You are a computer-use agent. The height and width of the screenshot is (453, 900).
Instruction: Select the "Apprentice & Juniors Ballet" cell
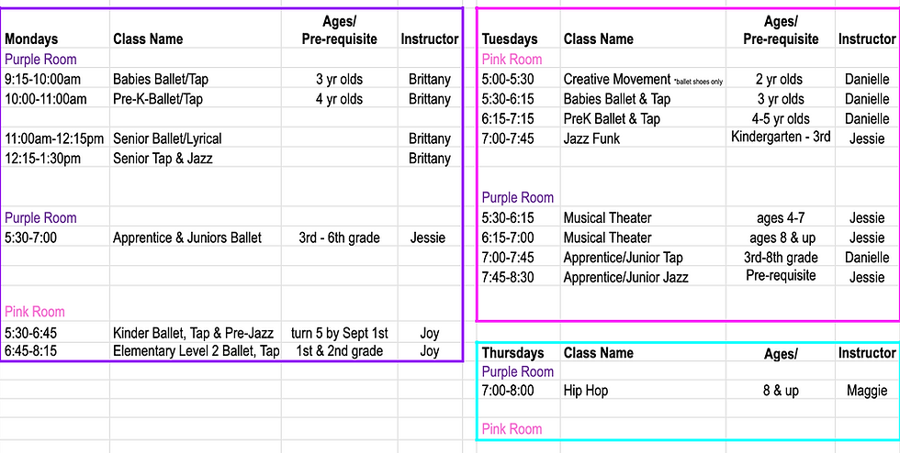click(187, 238)
